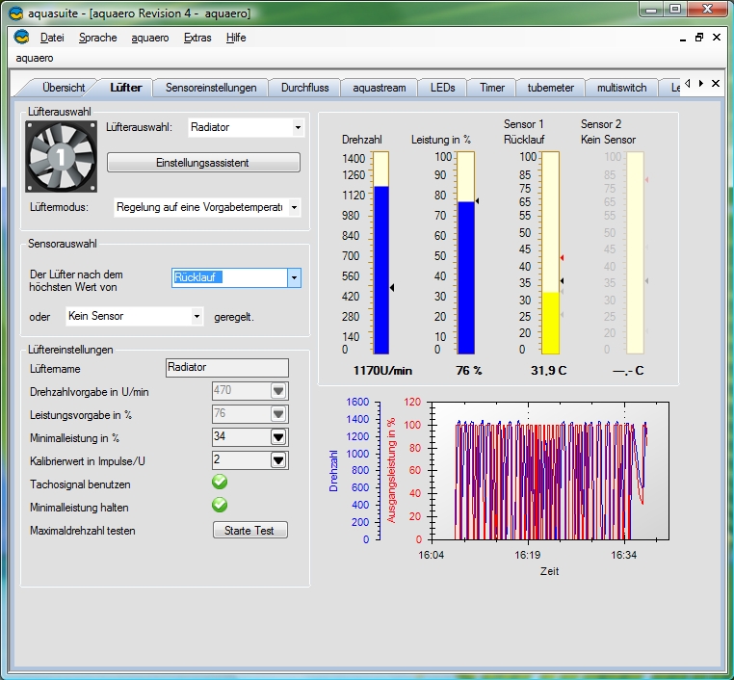This screenshot has width=734, height=680.
Task: Open the Minimalleistung 34 value dropdown arrow
Action: pos(278,437)
